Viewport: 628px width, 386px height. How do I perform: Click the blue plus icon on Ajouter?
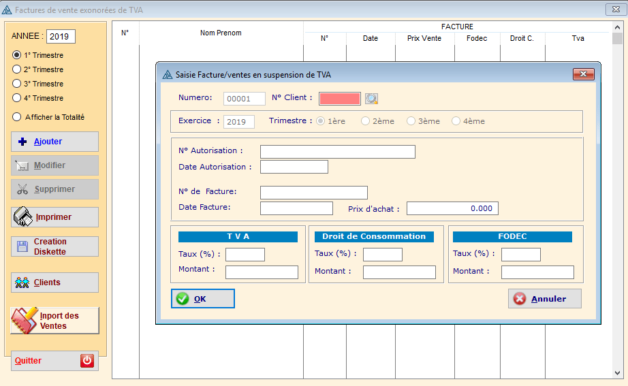(23, 142)
